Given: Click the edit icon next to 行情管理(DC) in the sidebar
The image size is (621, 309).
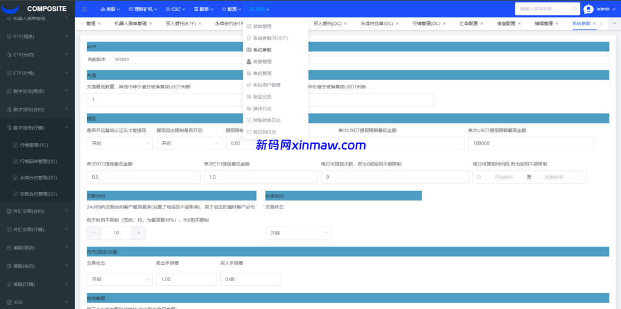Looking at the screenshot, I should pyautogui.click(x=16, y=145).
